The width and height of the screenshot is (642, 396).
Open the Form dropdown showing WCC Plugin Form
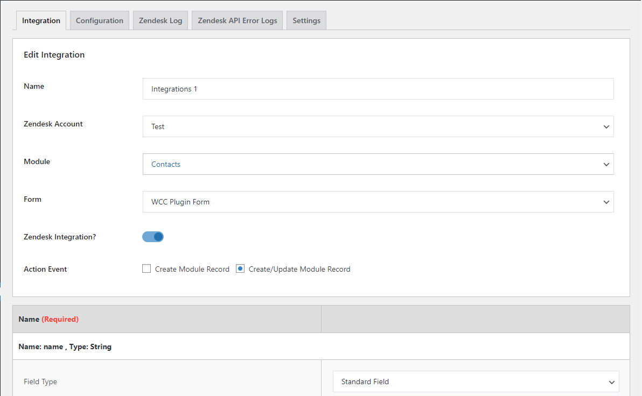click(x=378, y=202)
